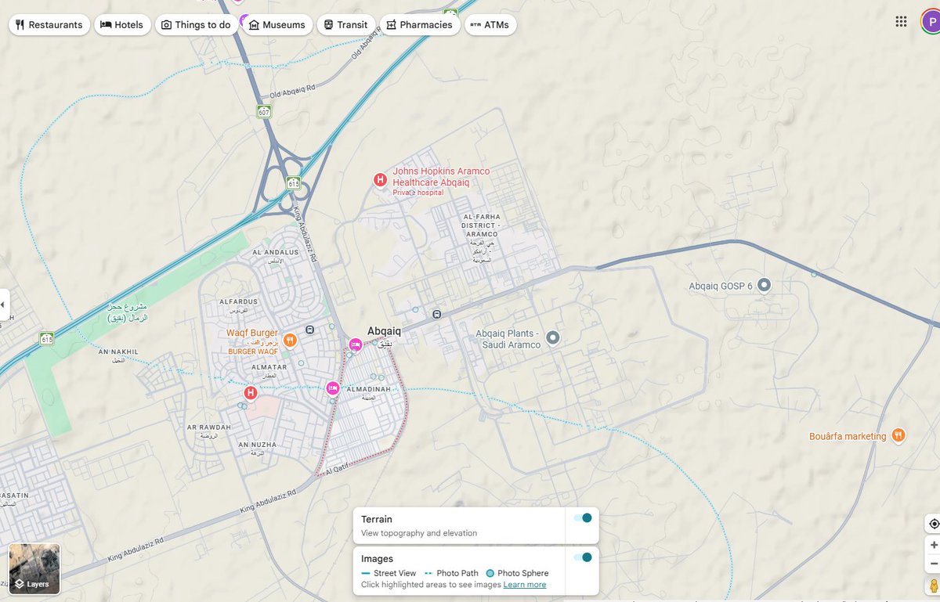
Task: Select the ALMATAR district label
Action: [x=269, y=366]
